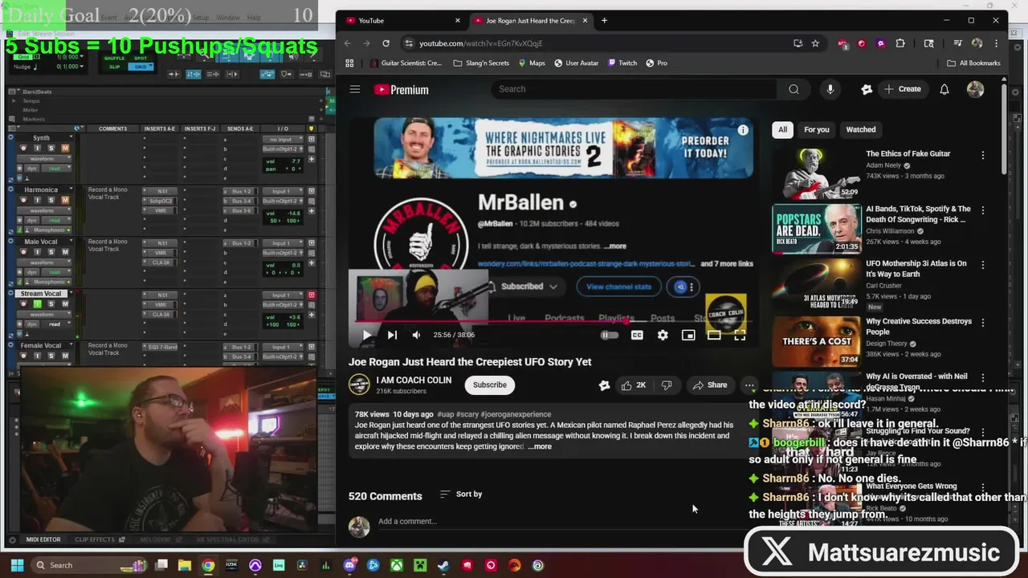
Task: Disable input monitoring on Stream Vocal
Action: pyautogui.click(x=39, y=304)
